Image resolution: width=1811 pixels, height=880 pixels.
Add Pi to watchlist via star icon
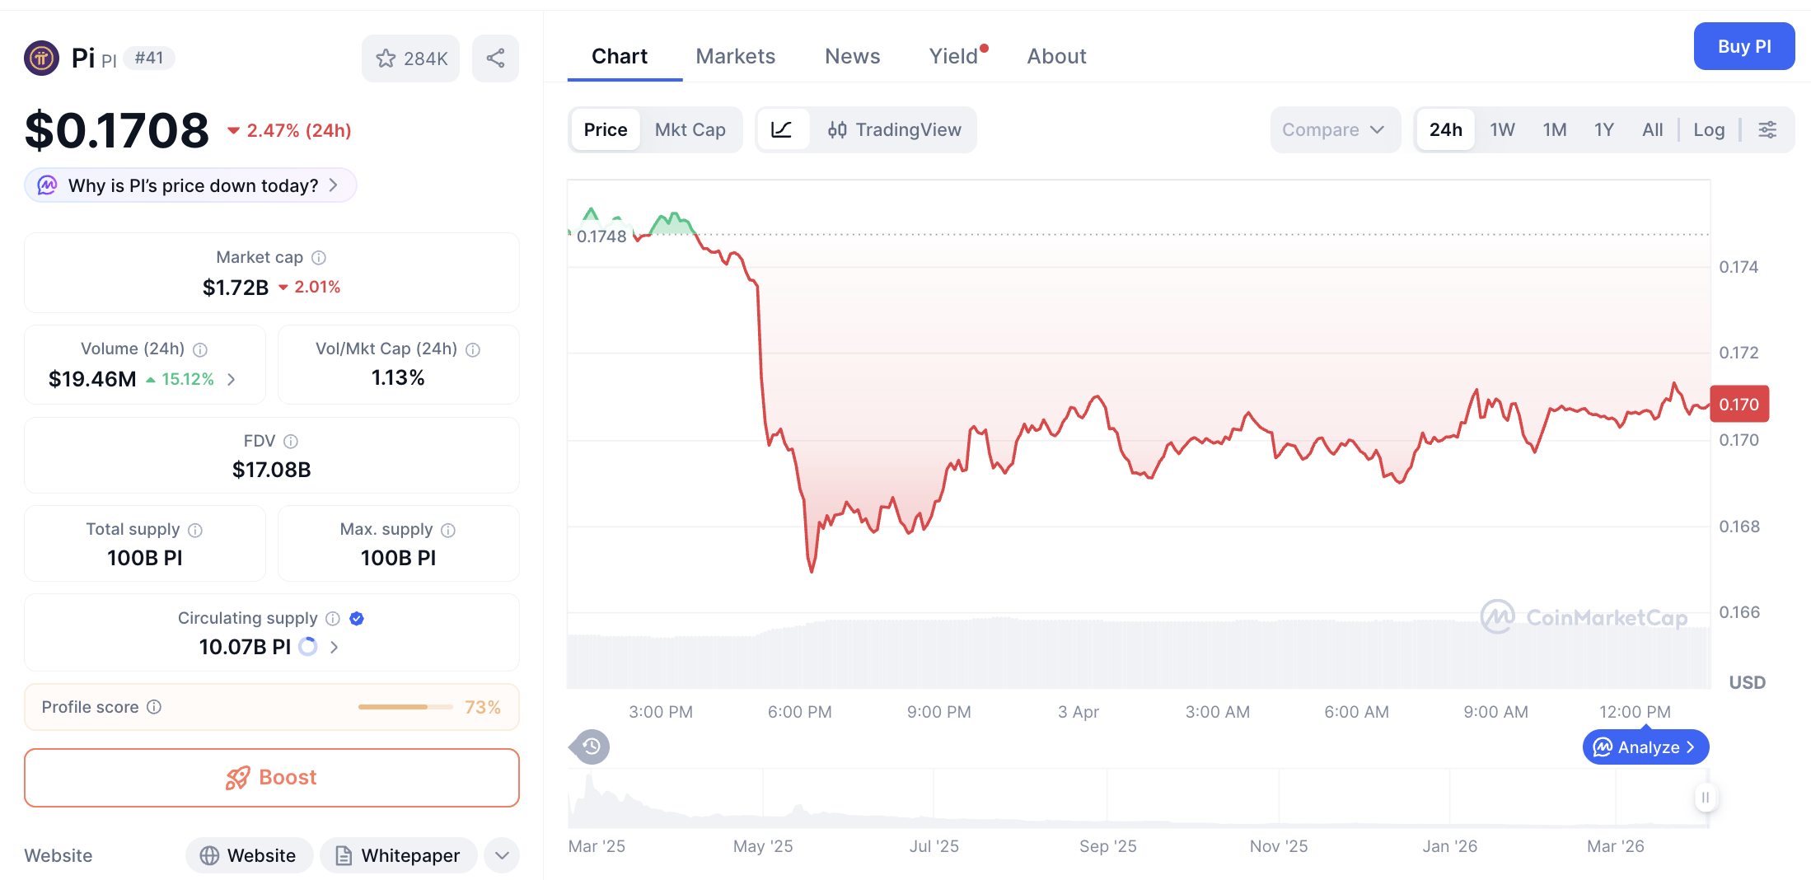click(386, 58)
